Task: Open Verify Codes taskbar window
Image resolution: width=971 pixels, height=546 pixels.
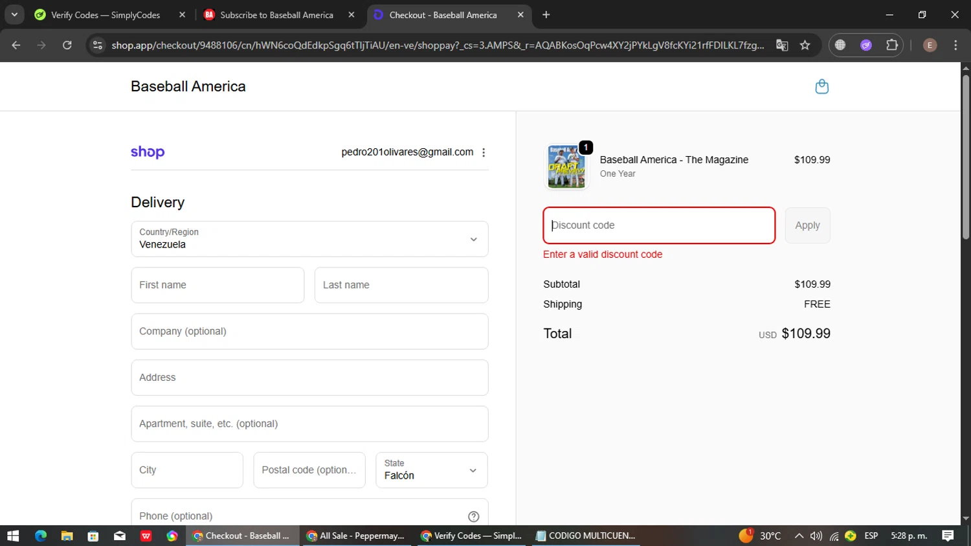Action: point(471,536)
